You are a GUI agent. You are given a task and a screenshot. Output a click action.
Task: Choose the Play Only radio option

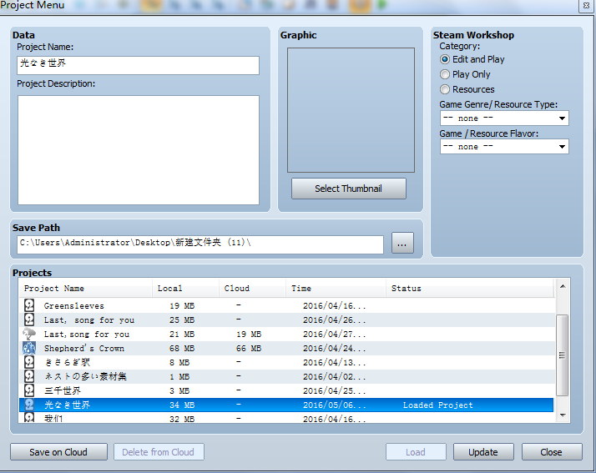(x=444, y=74)
